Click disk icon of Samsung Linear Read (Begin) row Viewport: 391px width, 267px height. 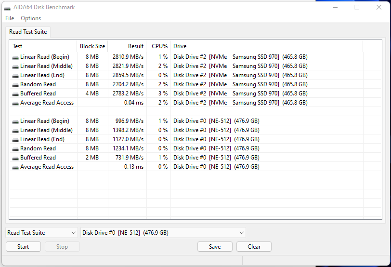point(15,58)
